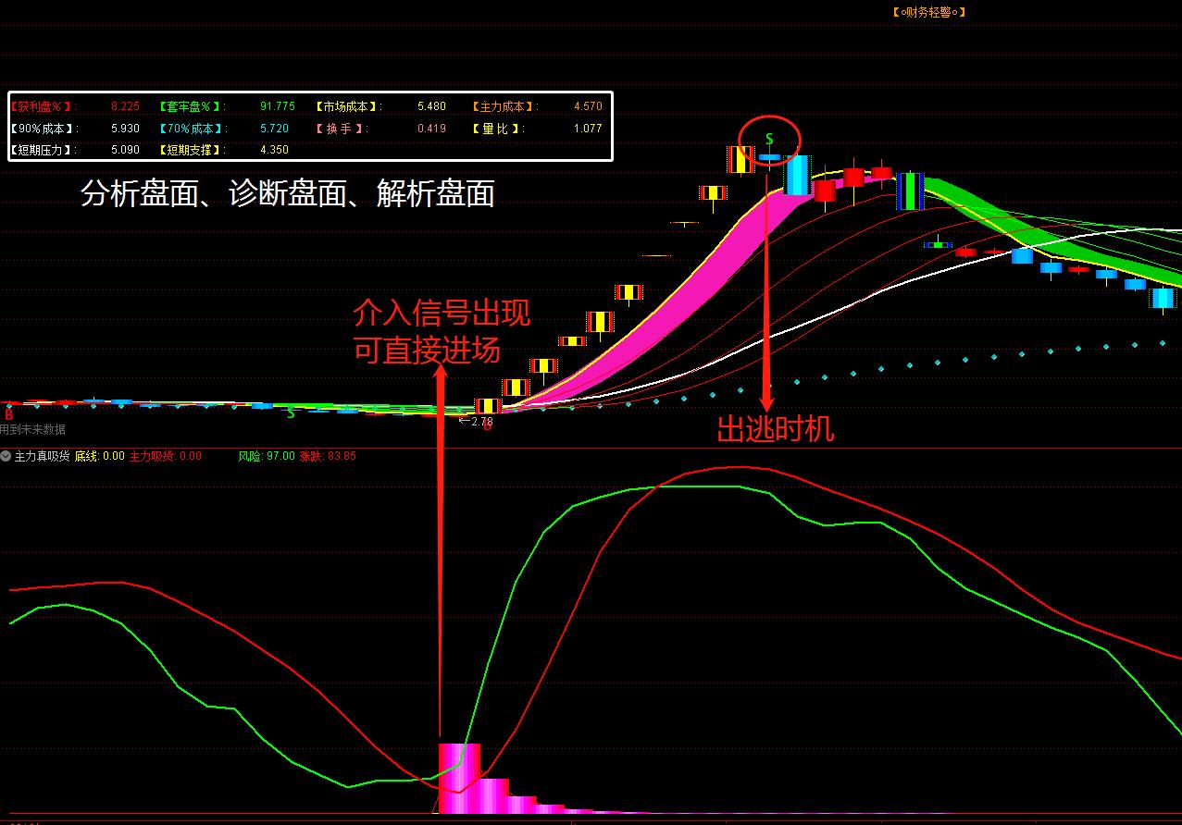Collapse the 主力真吸货 indicator panel arrow

pyautogui.click(x=6, y=456)
